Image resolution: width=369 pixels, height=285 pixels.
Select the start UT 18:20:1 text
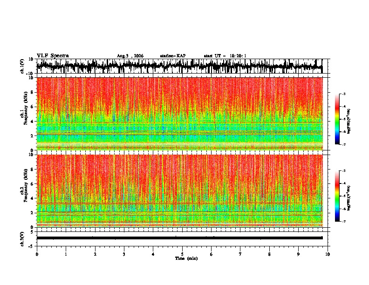coord(225,56)
